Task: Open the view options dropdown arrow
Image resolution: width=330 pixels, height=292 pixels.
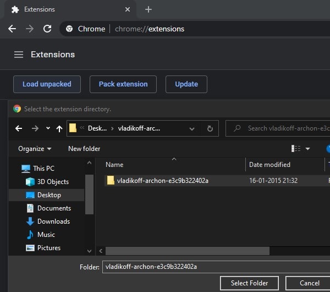Action: pyautogui.click(x=307, y=149)
